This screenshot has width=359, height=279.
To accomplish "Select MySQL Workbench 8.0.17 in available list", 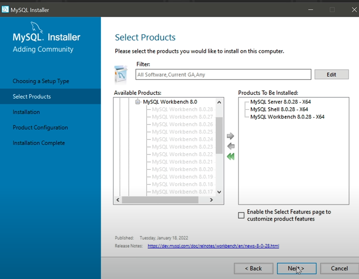I will point(182,191).
